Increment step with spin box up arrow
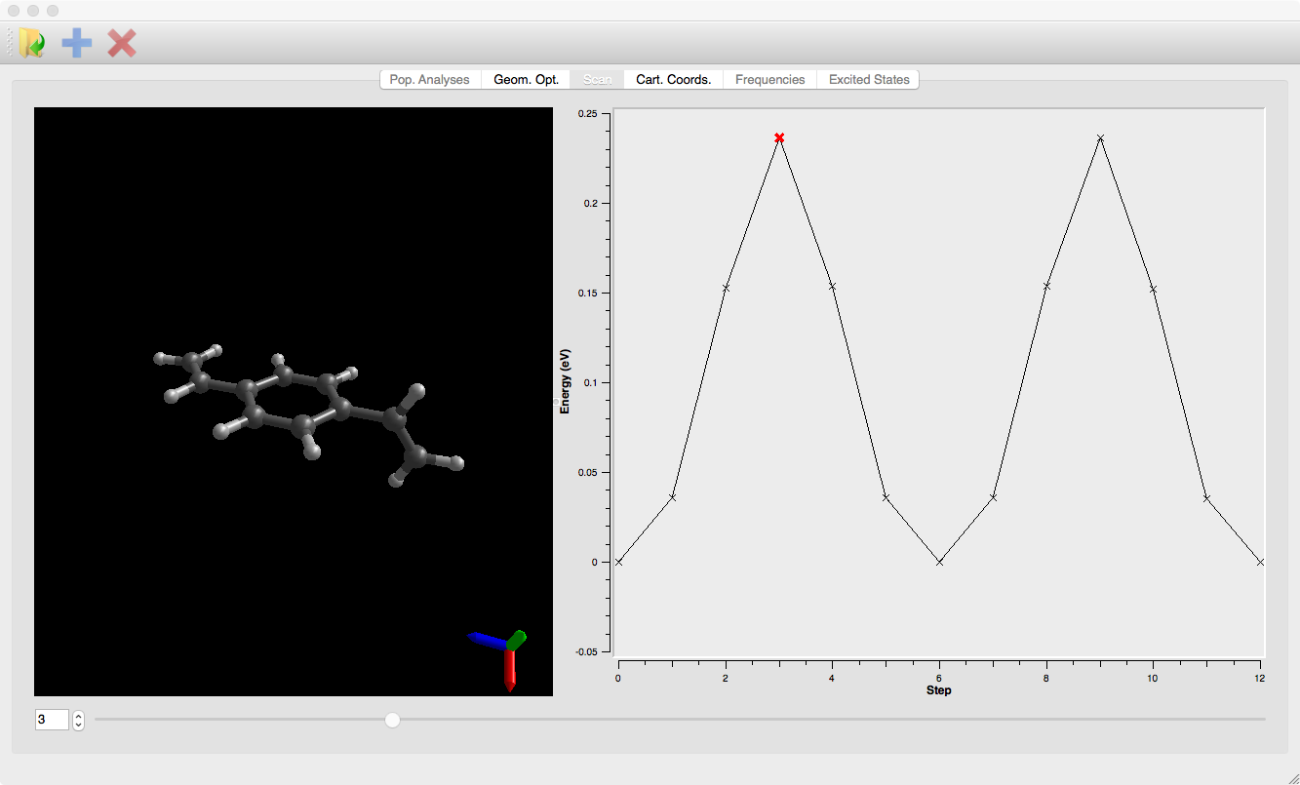The image size is (1300, 785). coord(79,715)
